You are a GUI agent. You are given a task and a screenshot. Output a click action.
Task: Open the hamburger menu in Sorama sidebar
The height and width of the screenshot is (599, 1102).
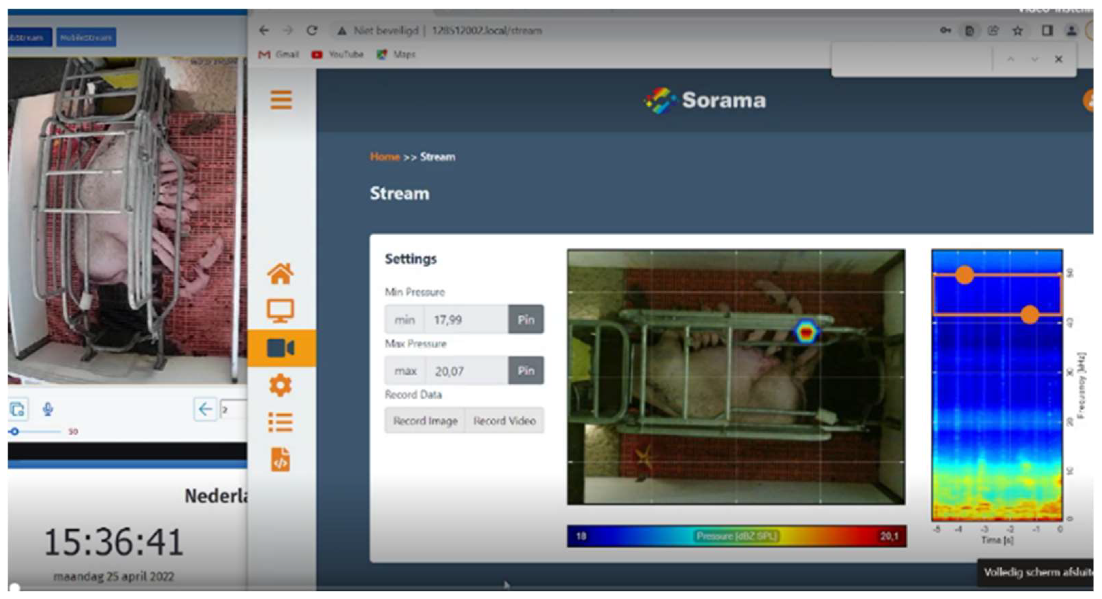281,100
